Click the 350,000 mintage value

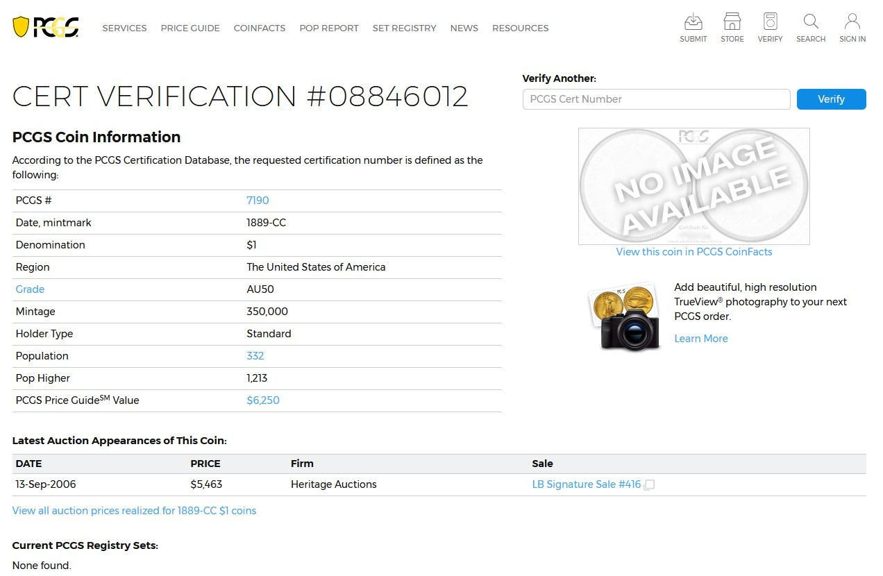267,312
